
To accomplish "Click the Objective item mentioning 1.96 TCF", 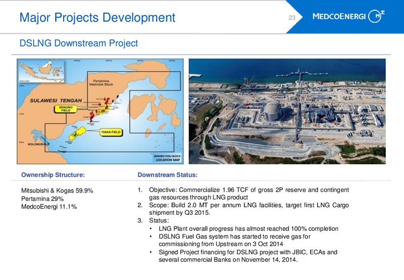I will [x=243, y=194].
